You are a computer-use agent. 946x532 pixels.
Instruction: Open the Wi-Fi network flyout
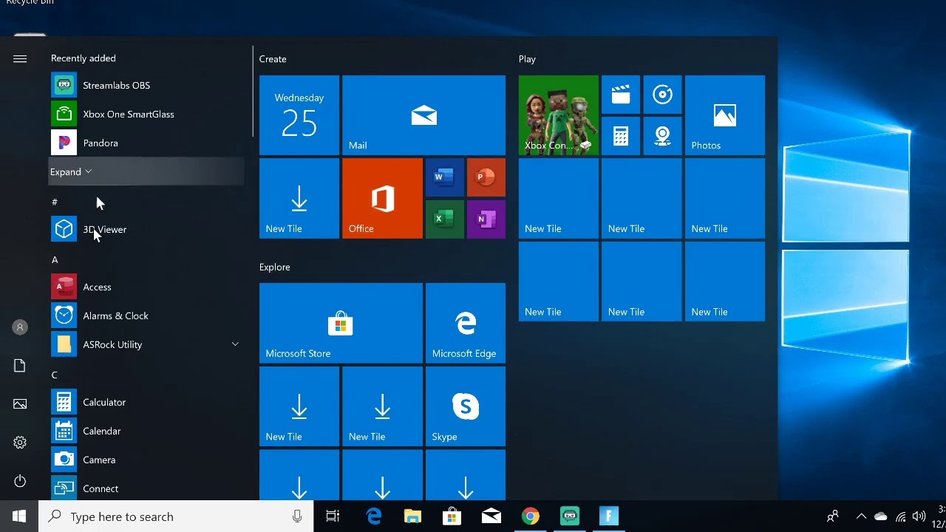click(x=900, y=516)
